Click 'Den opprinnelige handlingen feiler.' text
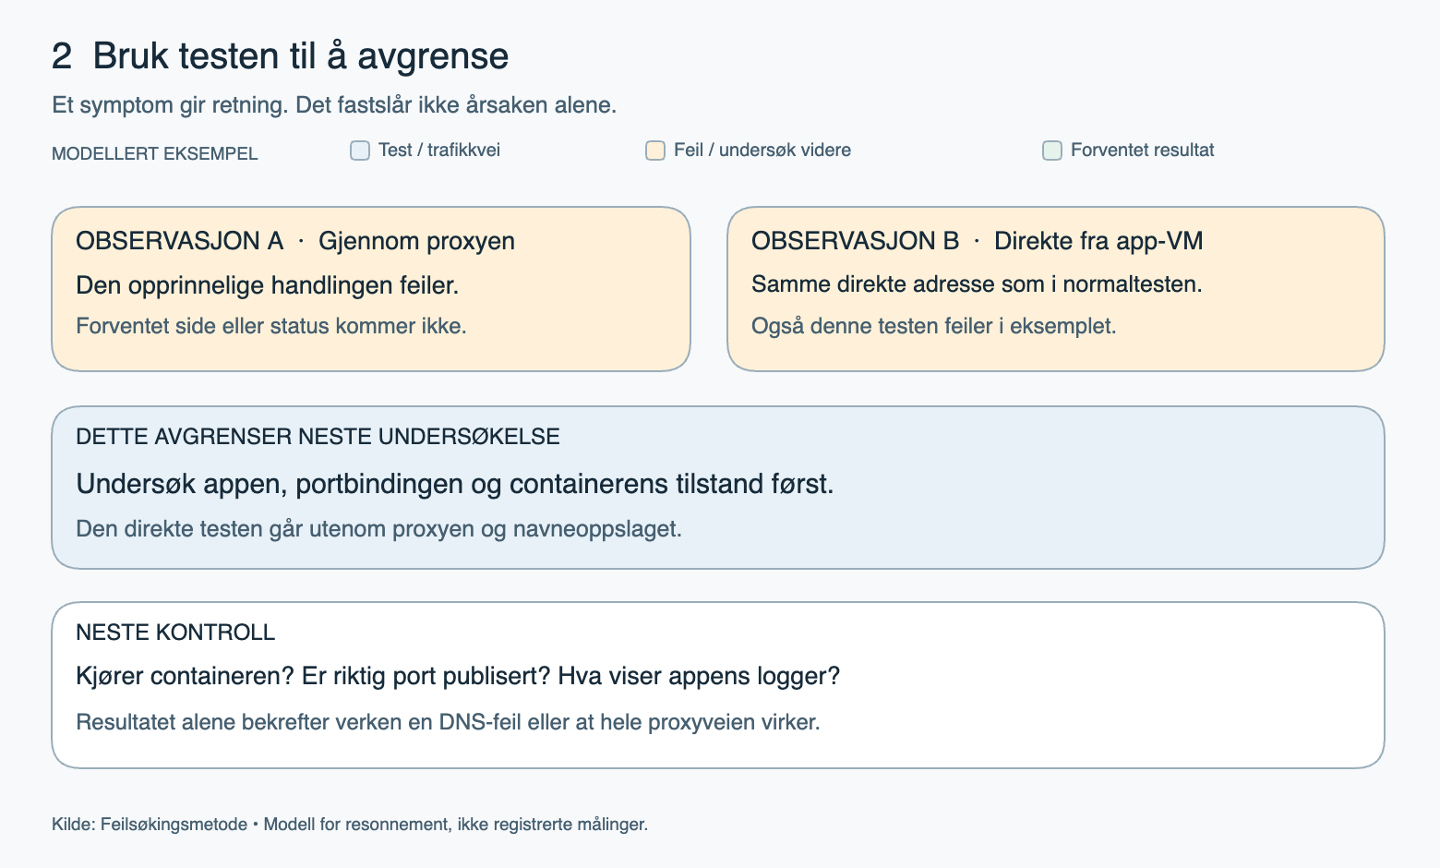Viewport: 1440px width, 868px height. (x=268, y=285)
